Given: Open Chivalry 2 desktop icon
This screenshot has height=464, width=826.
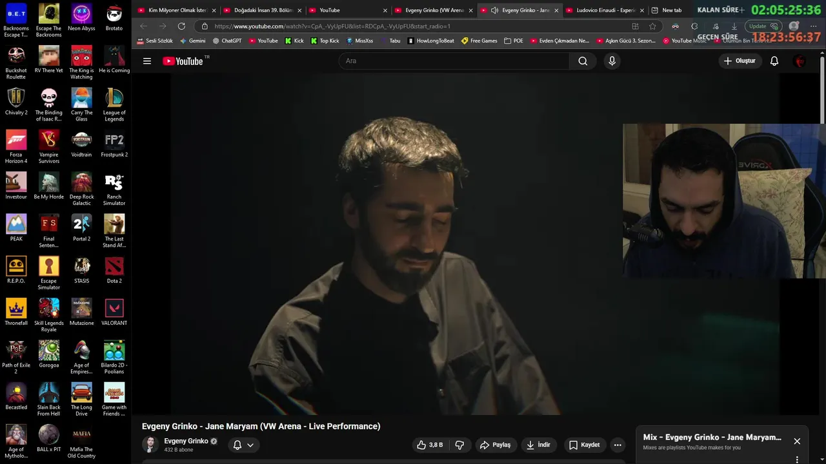Looking at the screenshot, I should [16, 102].
